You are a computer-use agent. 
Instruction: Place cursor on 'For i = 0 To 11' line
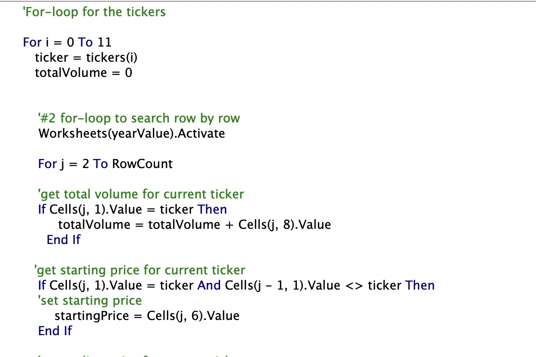coord(67,42)
